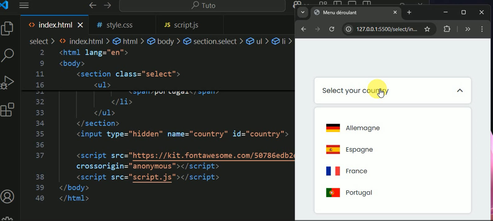Choose Allemagne from the country list
The height and width of the screenshot is (221, 493).
click(393, 128)
